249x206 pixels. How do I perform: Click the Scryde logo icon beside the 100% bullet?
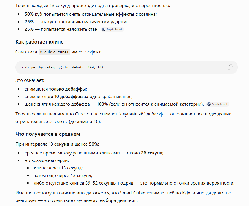point(209,104)
